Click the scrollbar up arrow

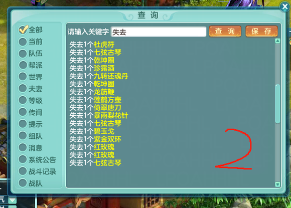coord(277,41)
